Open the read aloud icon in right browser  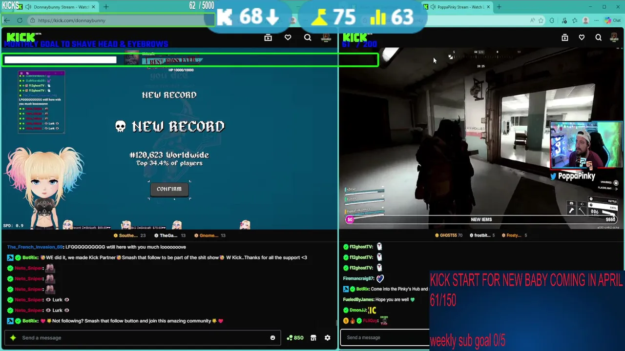click(x=532, y=20)
